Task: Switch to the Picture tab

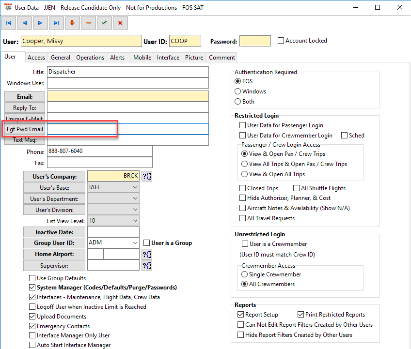Action: point(194,58)
